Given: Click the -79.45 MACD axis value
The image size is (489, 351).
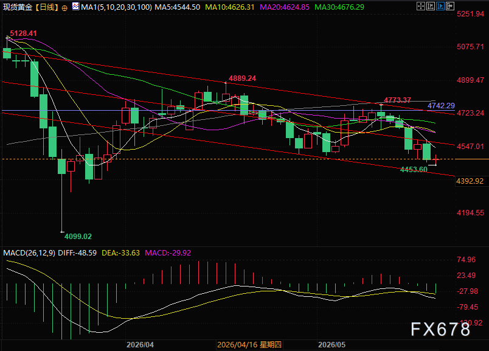Looking at the screenshot, I should pyautogui.click(x=467, y=307).
